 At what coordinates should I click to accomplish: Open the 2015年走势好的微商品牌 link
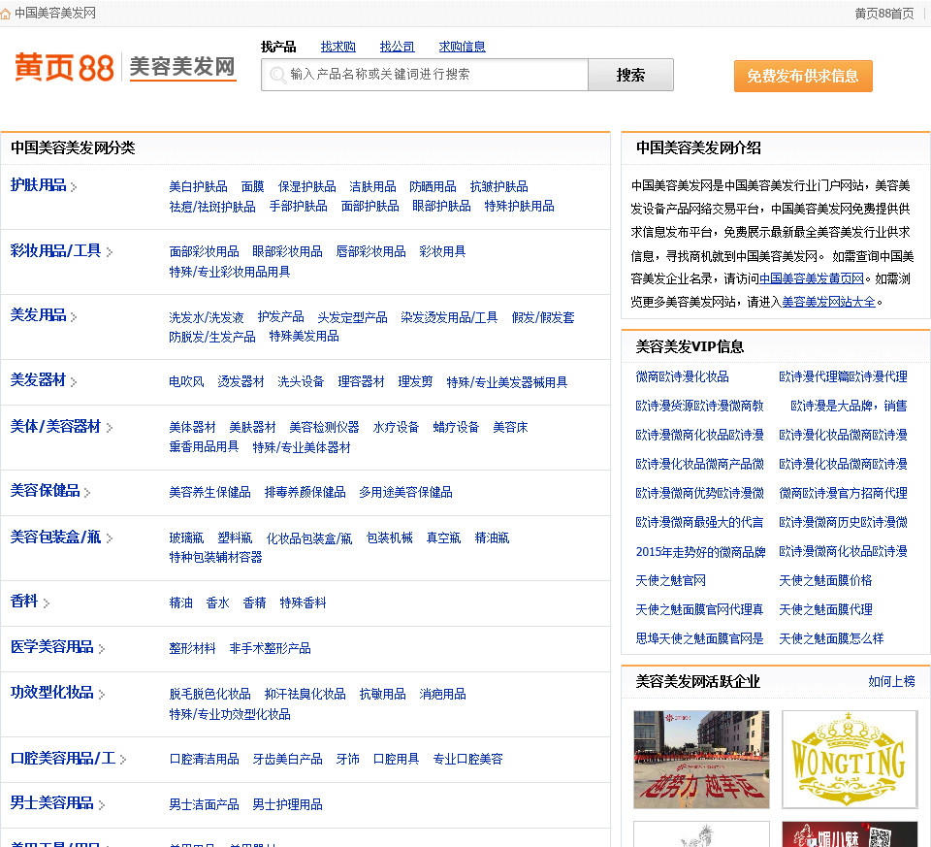(x=700, y=552)
